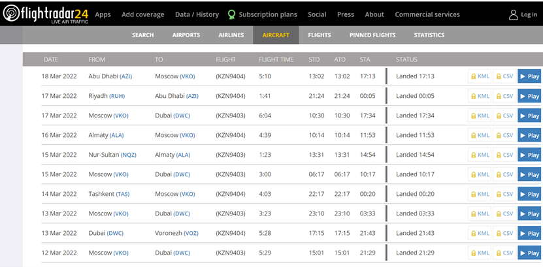
Task: Switch to the Pinned Flights tab
Action: click(x=372, y=35)
